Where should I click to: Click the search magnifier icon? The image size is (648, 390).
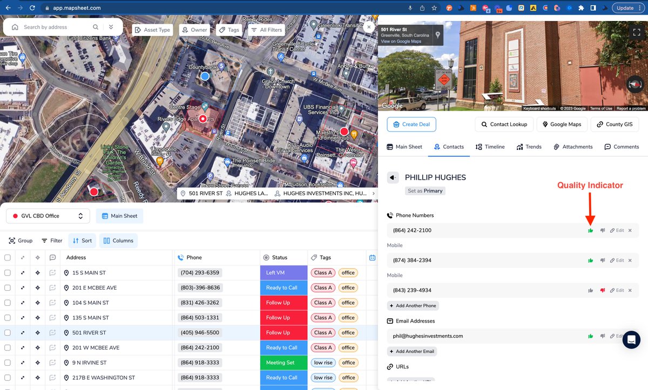(96, 27)
